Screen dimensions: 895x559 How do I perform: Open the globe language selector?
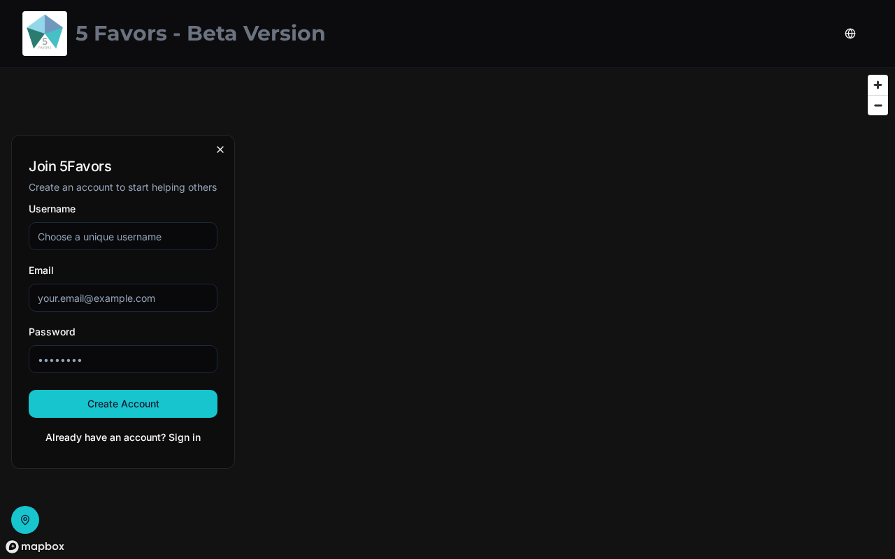tap(850, 34)
